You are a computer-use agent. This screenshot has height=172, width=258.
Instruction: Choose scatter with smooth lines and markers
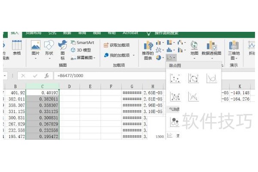pyautogui.click(x=193, y=78)
